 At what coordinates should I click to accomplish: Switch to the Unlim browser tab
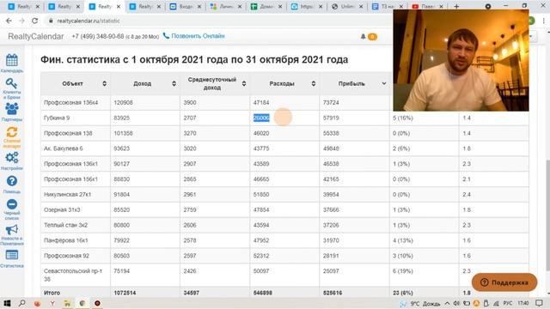click(346, 6)
